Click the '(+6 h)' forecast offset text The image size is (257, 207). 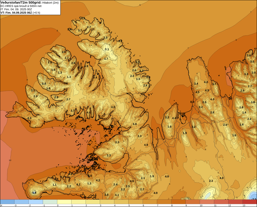point(36,13)
